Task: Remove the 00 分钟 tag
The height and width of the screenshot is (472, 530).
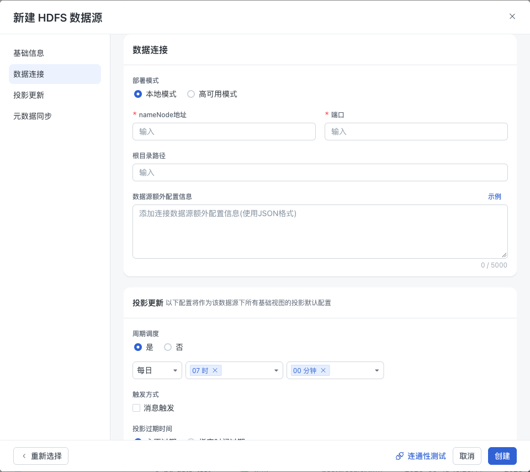Action: (x=323, y=370)
